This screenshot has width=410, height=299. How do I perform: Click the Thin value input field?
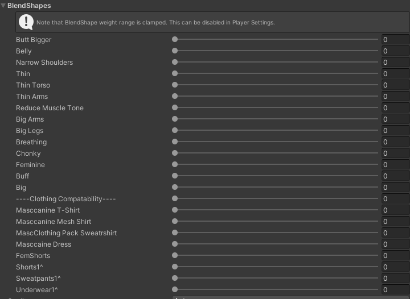pos(395,74)
